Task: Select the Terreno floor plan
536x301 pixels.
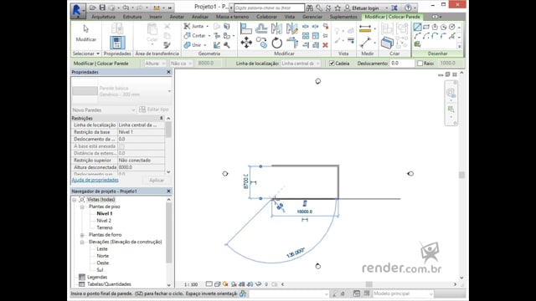Action: pyautogui.click(x=105, y=227)
